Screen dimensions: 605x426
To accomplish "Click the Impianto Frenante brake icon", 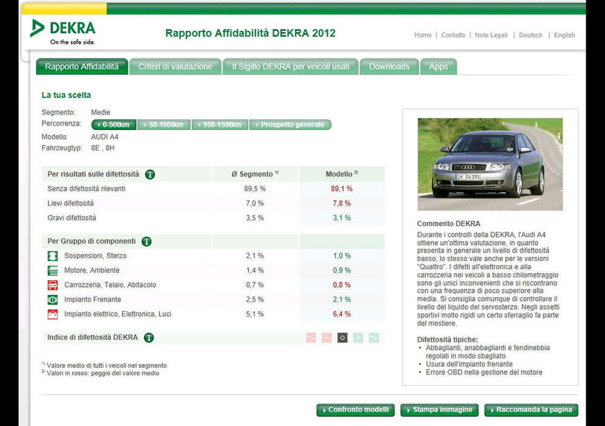I will coord(53,300).
